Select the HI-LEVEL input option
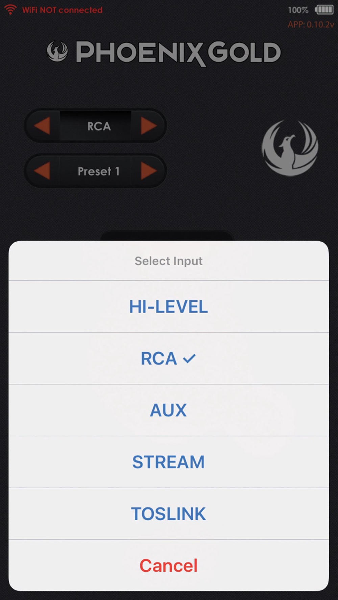The image size is (338, 600). pyautogui.click(x=169, y=307)
